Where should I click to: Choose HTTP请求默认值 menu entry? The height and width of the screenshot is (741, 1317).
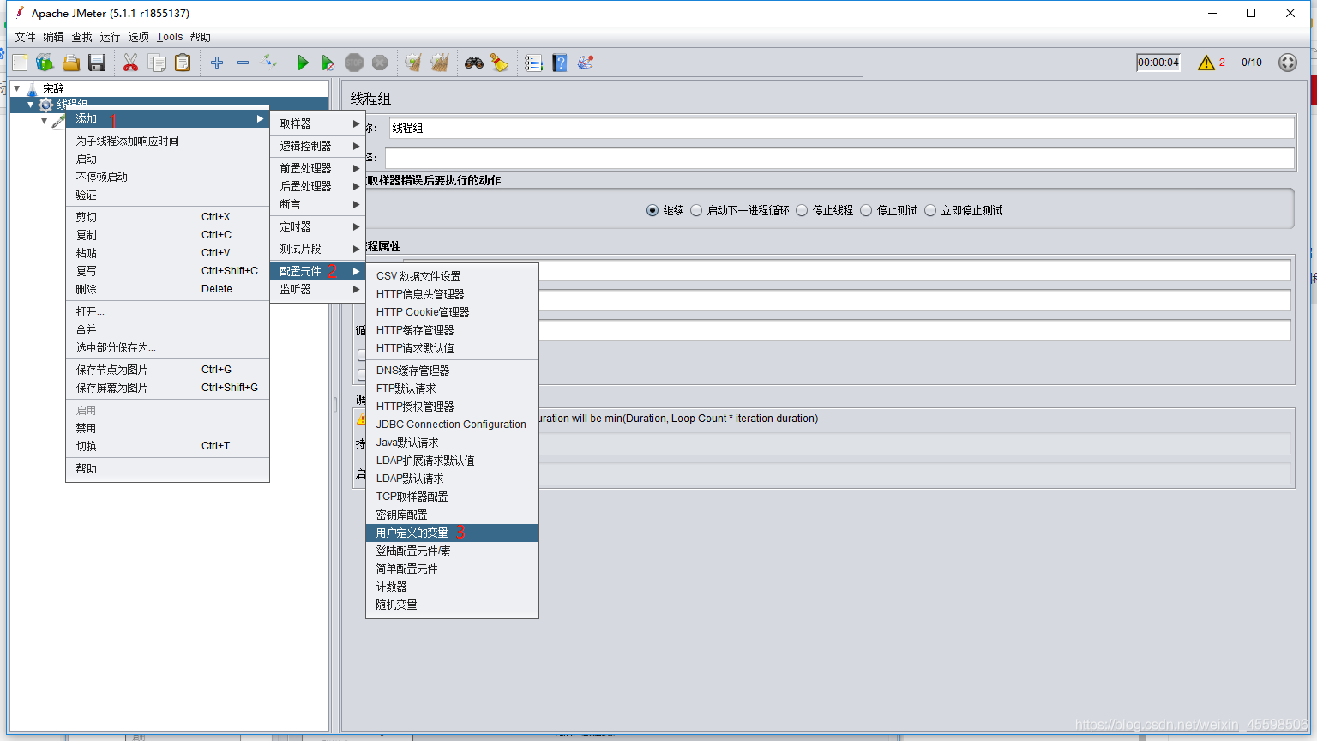tap(452, 348)
